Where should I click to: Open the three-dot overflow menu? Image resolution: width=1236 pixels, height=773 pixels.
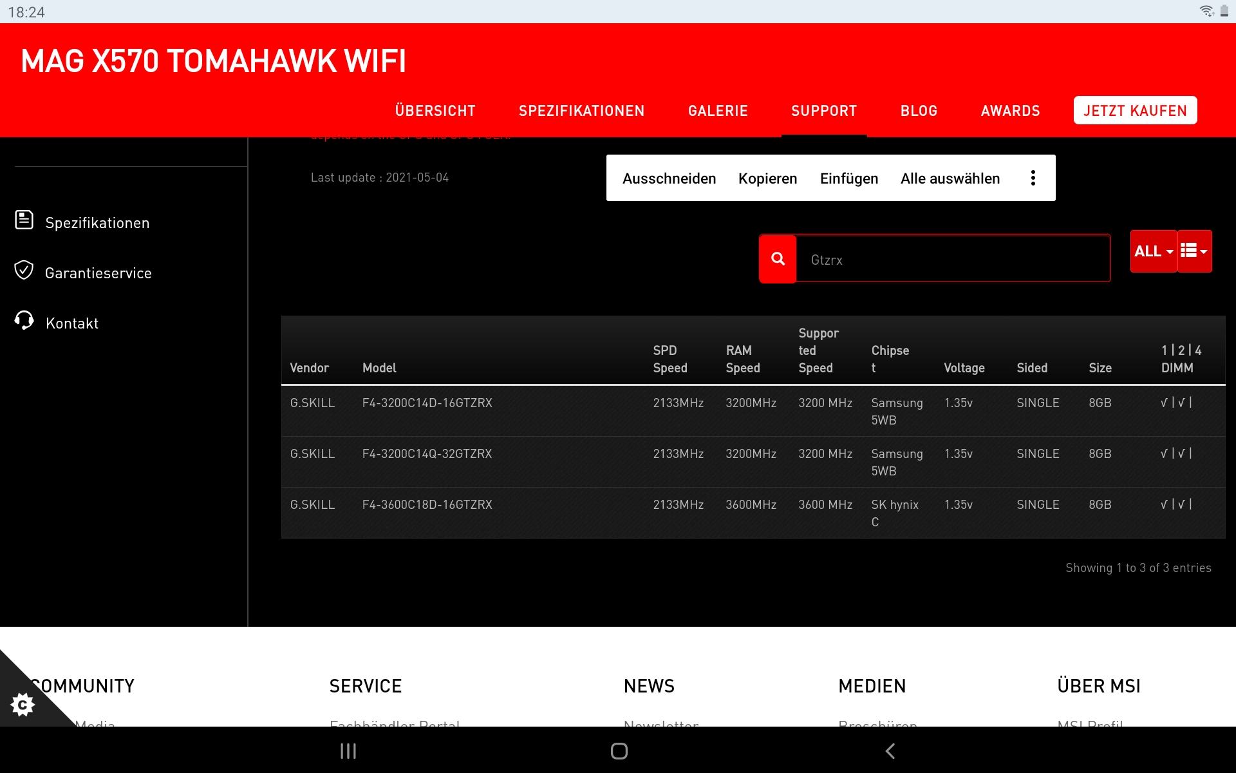1033,178
